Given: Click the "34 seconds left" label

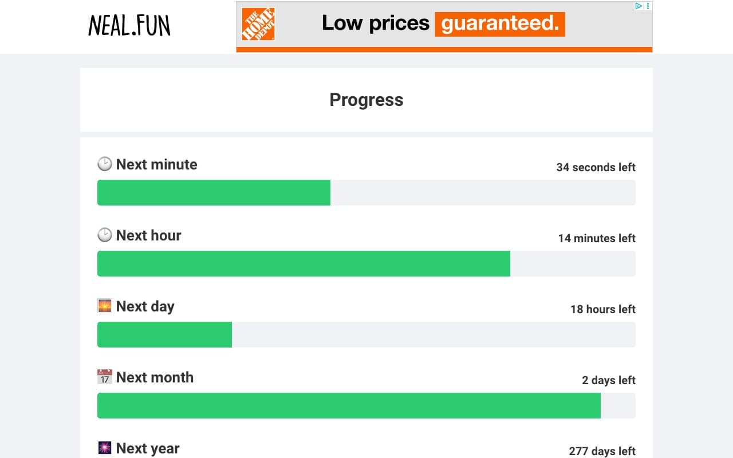Looking at the screenshot, I should click(x=596, y=167).
